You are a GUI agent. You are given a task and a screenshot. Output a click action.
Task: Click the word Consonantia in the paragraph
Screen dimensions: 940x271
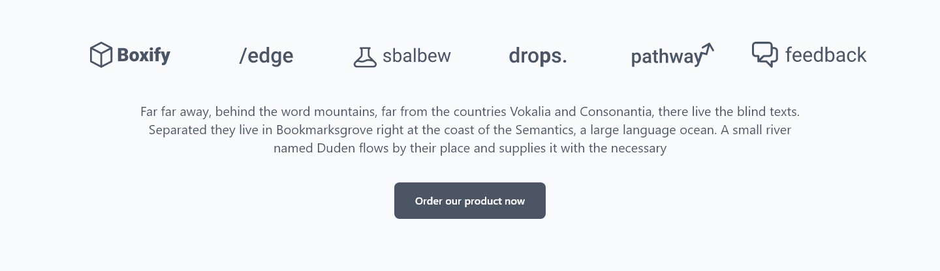[x=616, y=111]
